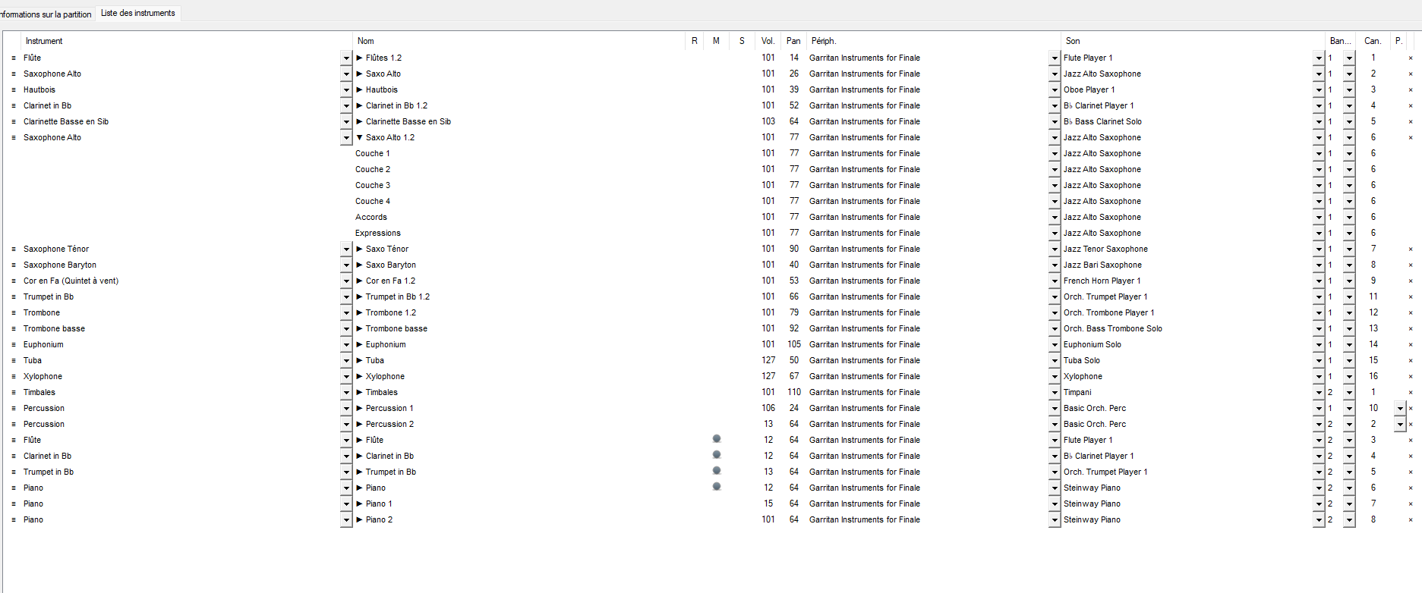
Task: Click the Périph. column header
Action: tap(823, 41)
